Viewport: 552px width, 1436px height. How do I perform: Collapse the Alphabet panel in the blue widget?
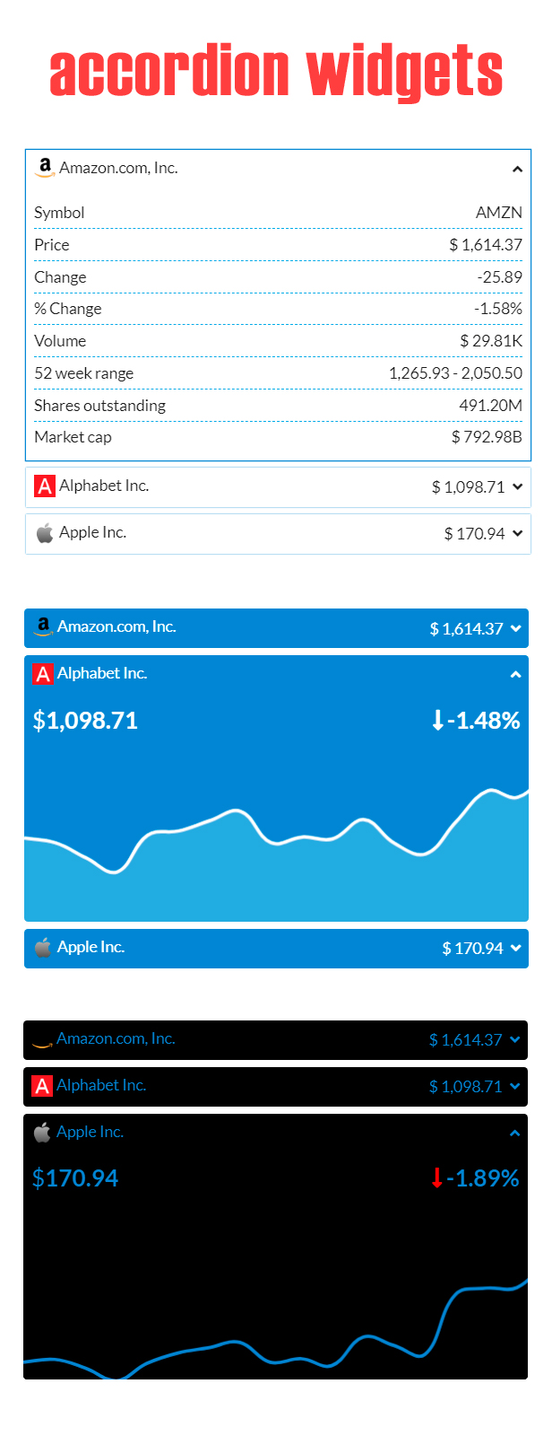[515, 675]
